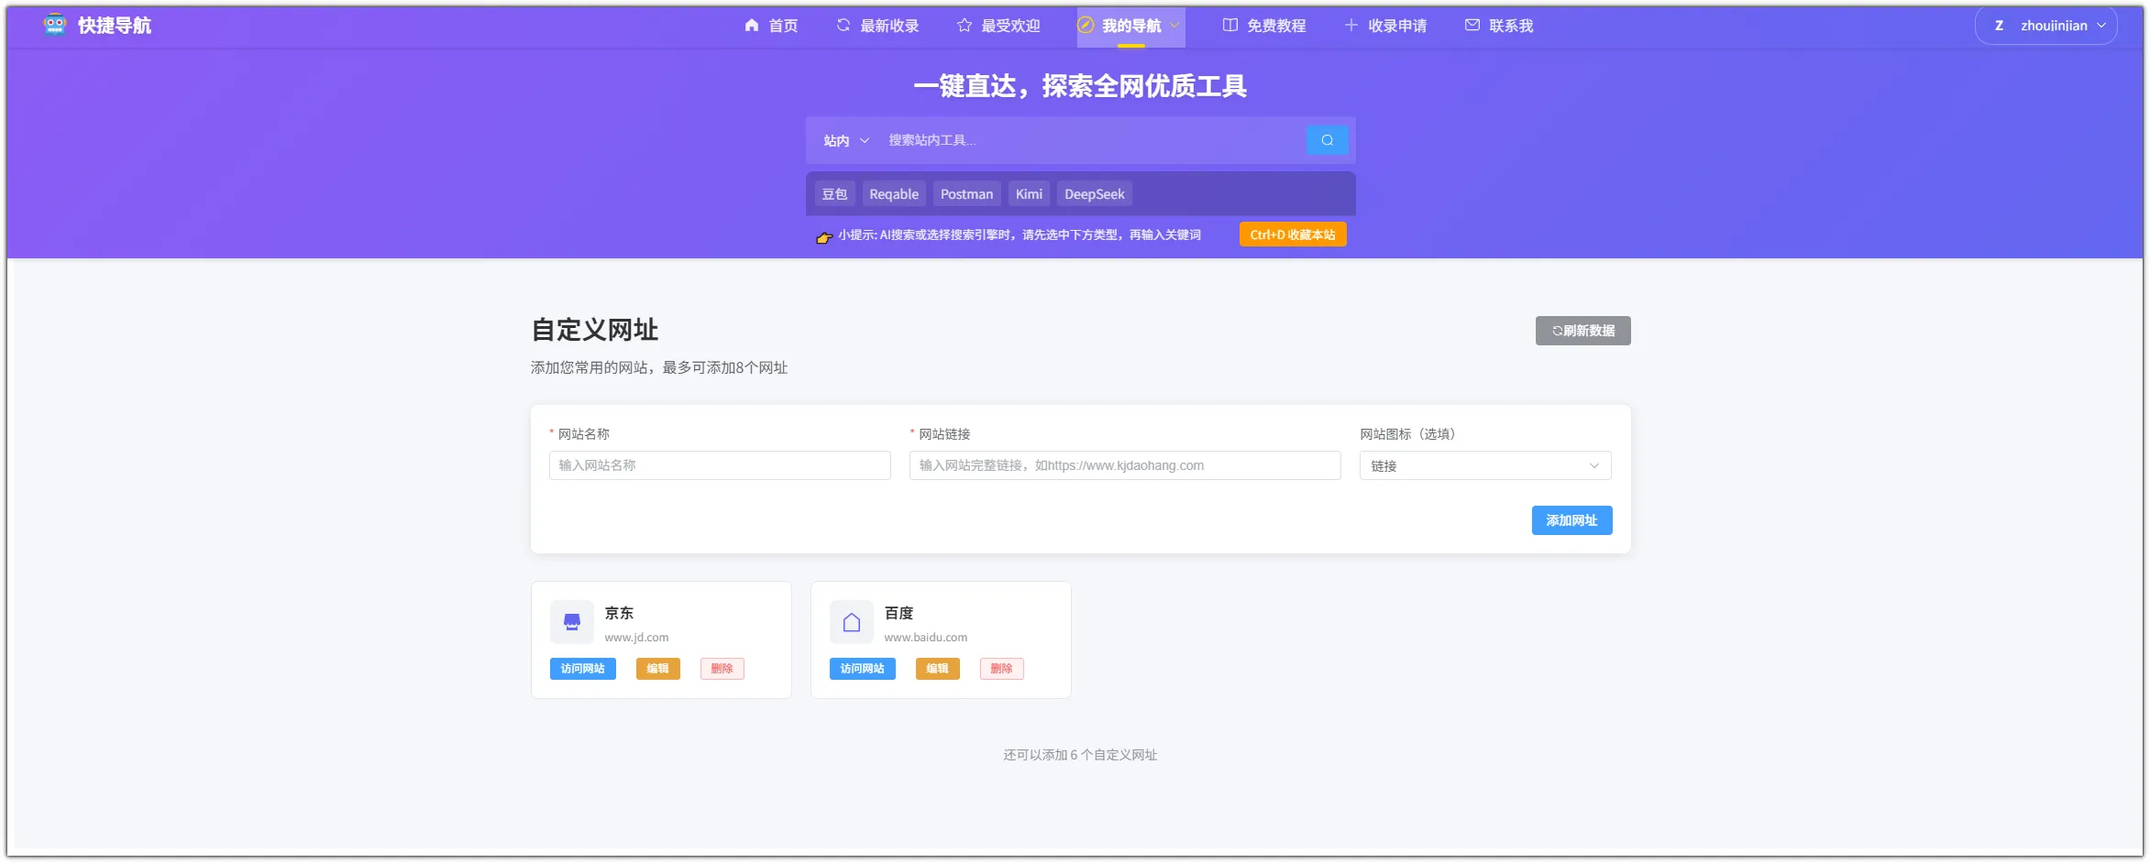Click the 搜索站内工具 input field
This screenshot has width=2150, height=863.
pos(1054,140)
